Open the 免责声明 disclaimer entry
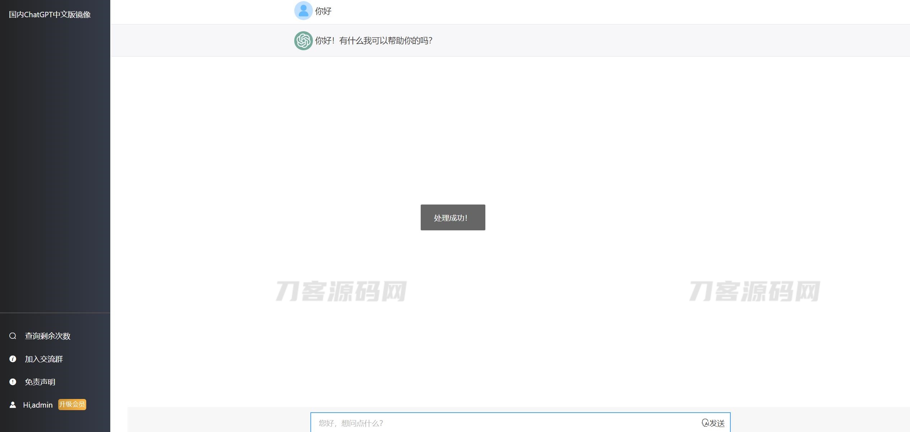The height and width of the screenshot is (432, 910). [40, 382]
